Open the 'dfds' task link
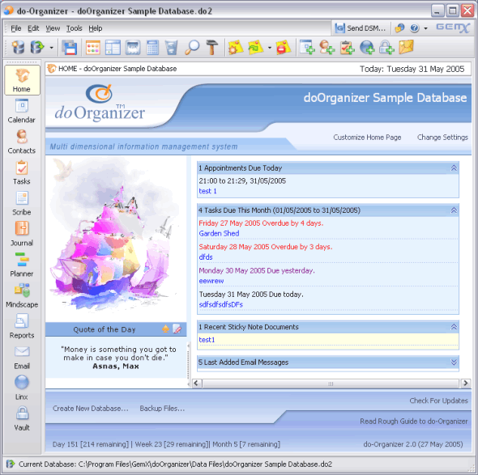Viewport: 478px width, 475px height. pyautogui.click(x=206, y=257)
